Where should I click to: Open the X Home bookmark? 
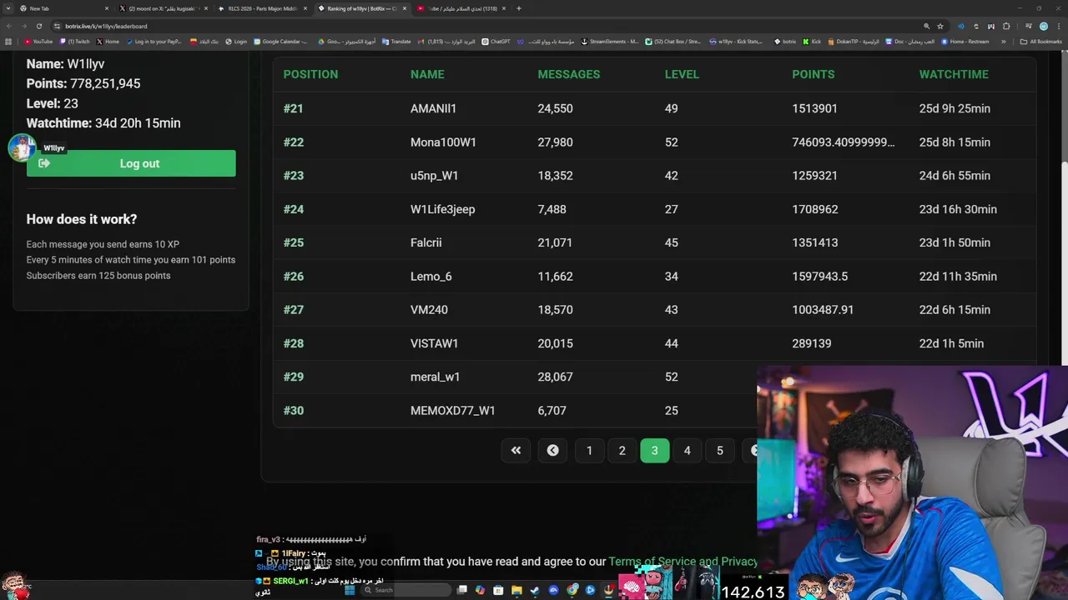tap(108, 42)
